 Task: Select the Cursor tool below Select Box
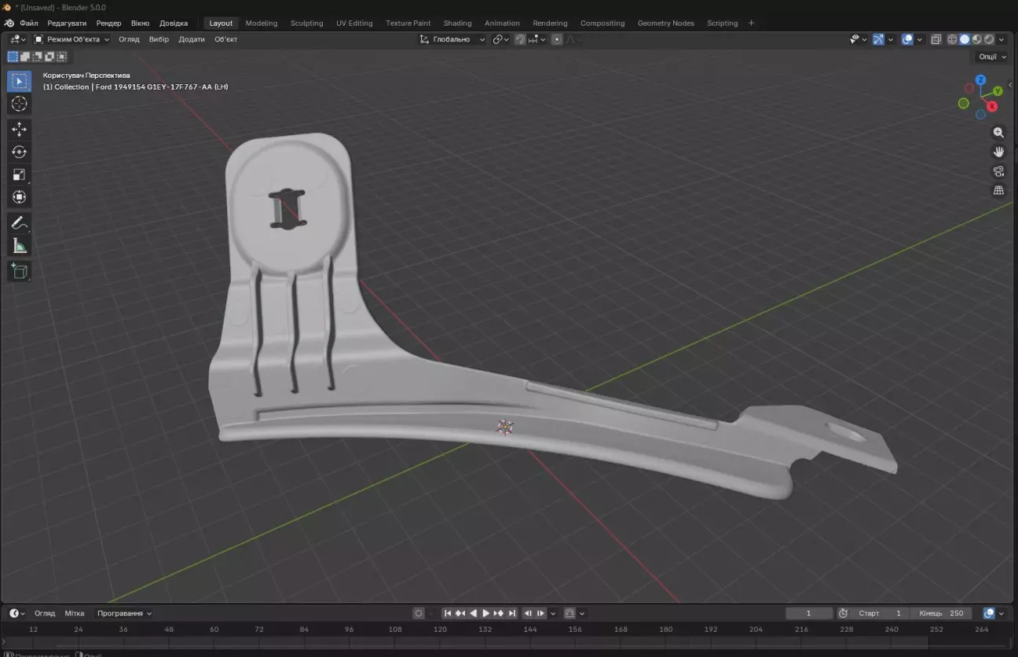click(19, 103)
